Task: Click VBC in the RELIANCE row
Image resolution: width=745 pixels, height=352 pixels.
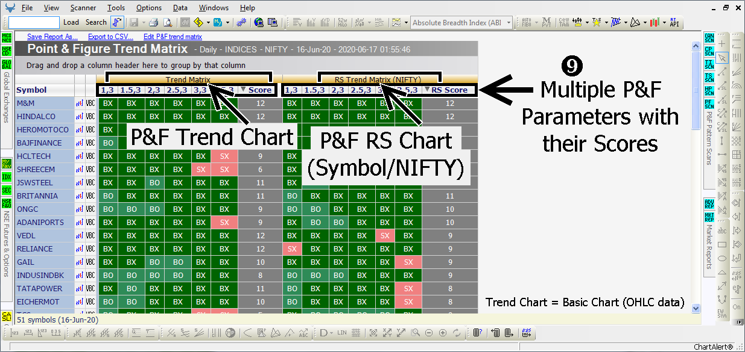Action: tap(90, 249)
